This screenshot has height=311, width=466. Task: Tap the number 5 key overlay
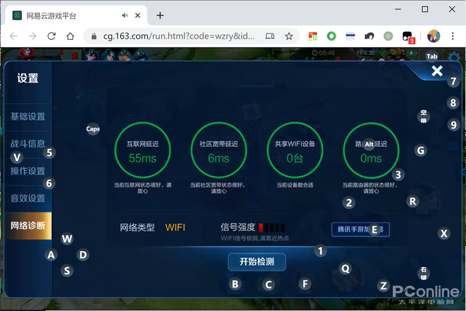[49, 153]
